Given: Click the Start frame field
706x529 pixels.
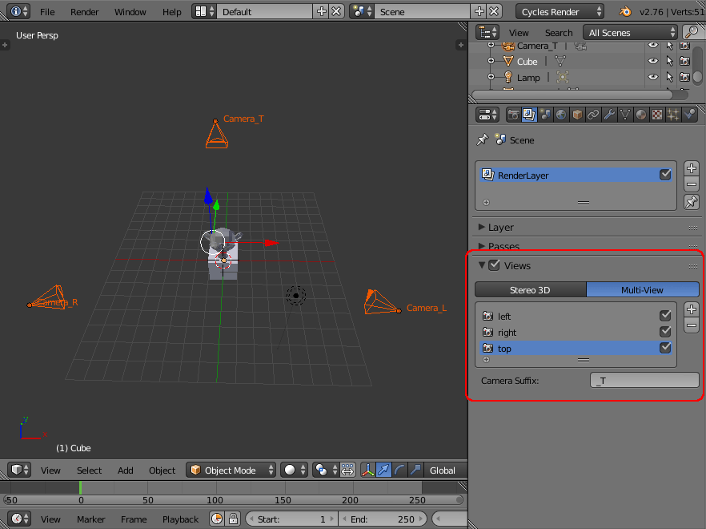Looking at the screenshot, I should (x=291, y=519).
